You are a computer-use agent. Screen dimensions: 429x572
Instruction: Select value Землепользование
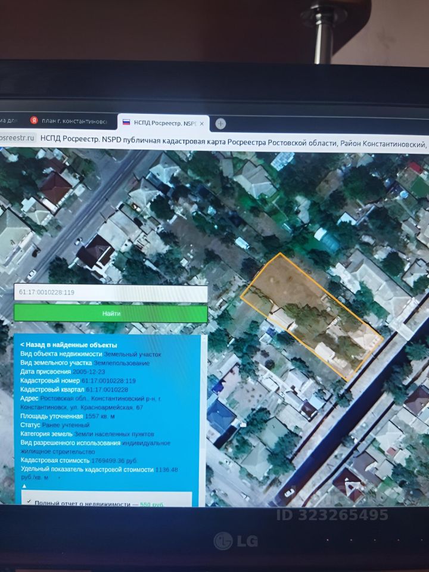point(122,363)
